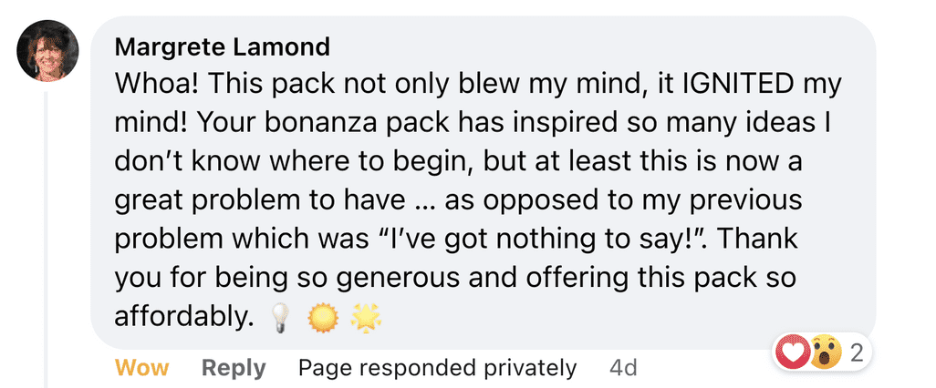936x388 pixels.
Task: Click the sun emoji in comment
Action: 322,318
